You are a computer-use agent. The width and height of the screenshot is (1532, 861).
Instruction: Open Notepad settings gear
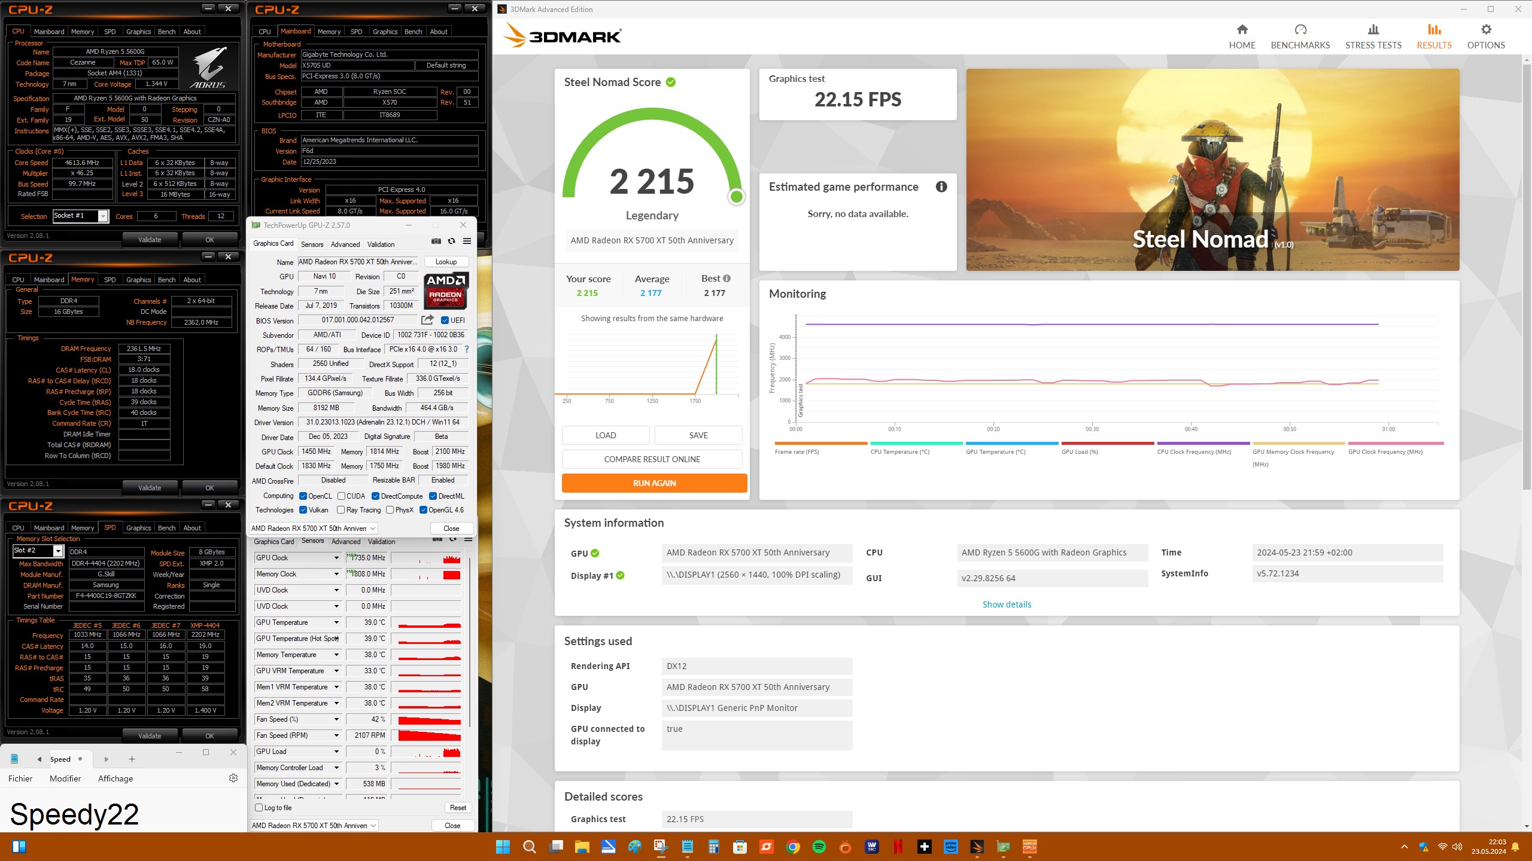233,778
